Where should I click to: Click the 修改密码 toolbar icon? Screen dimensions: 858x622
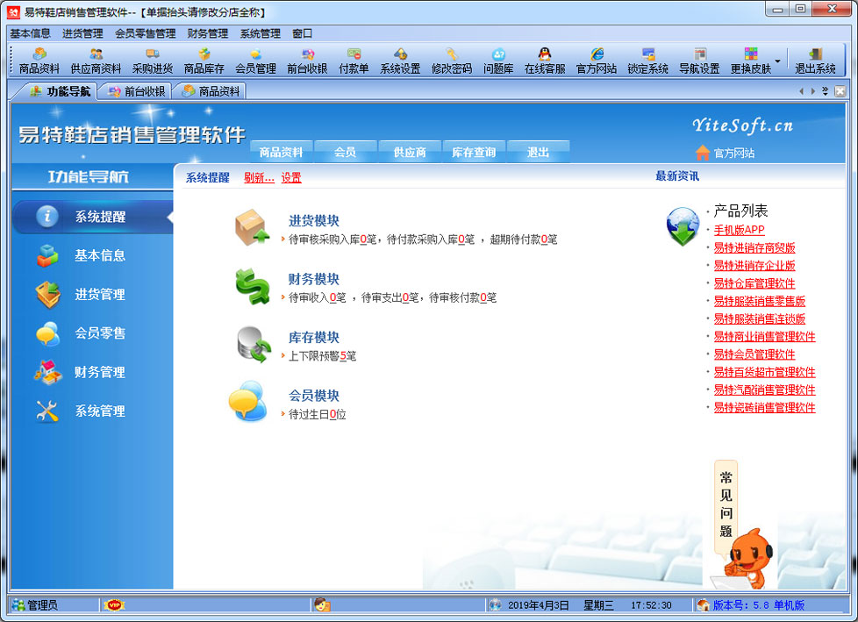pyautogui.click(x=452, y=61)
